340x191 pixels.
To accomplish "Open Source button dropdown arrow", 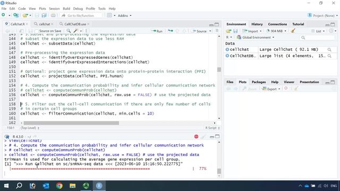I will click(210, 31).
